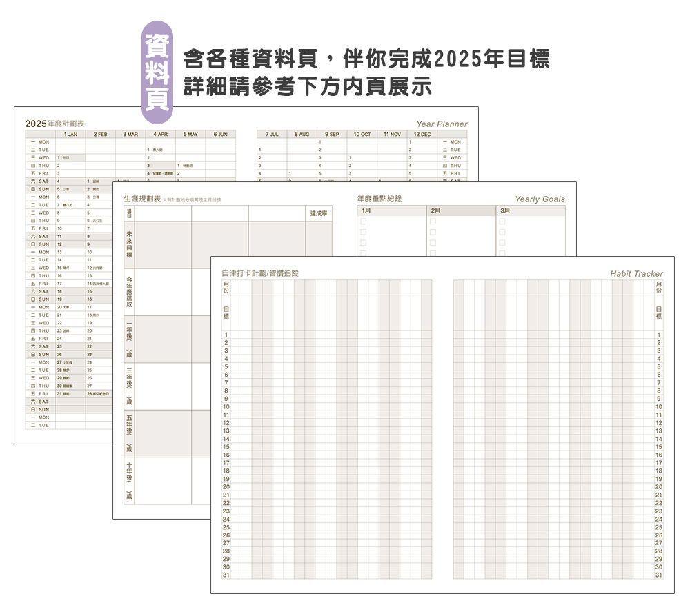Screen dimensions: 690x612
Task: Click day 1 on left habit page
Action: coord(226,335)
